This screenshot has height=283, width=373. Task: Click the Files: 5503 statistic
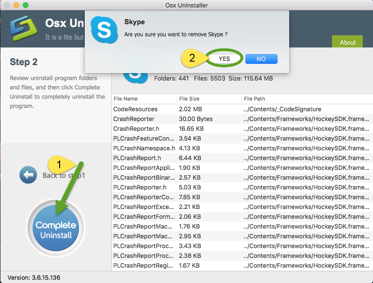210,79
